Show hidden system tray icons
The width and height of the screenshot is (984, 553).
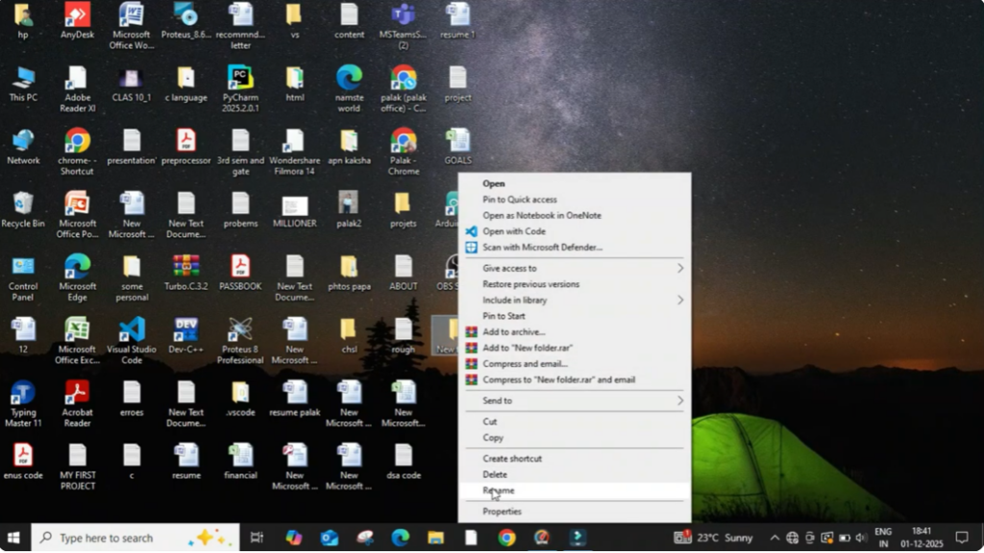point(775,538)
